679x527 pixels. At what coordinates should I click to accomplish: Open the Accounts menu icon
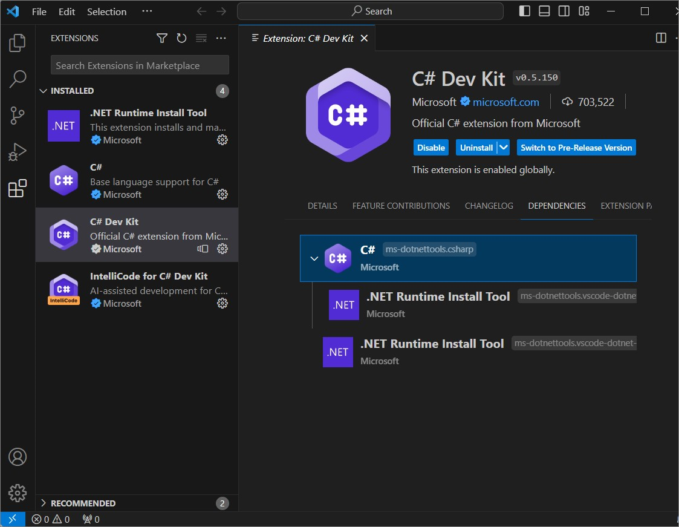[x=18, y=457]
